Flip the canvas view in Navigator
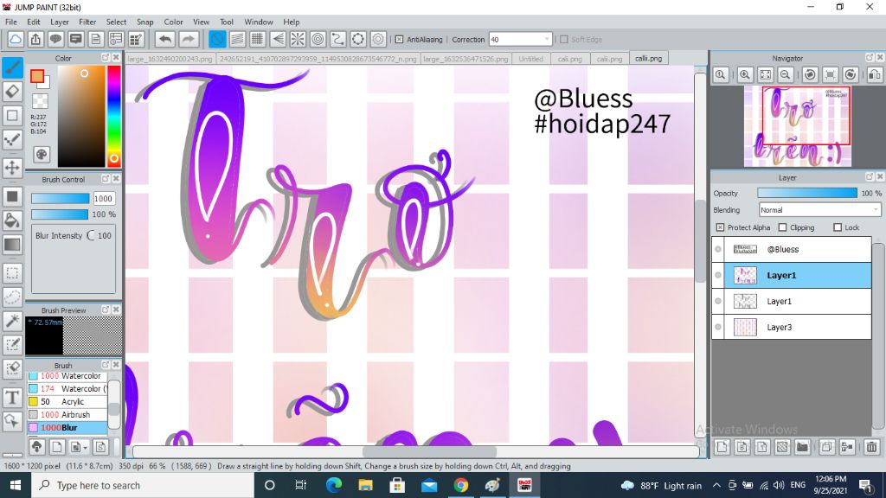 [874, 74]
